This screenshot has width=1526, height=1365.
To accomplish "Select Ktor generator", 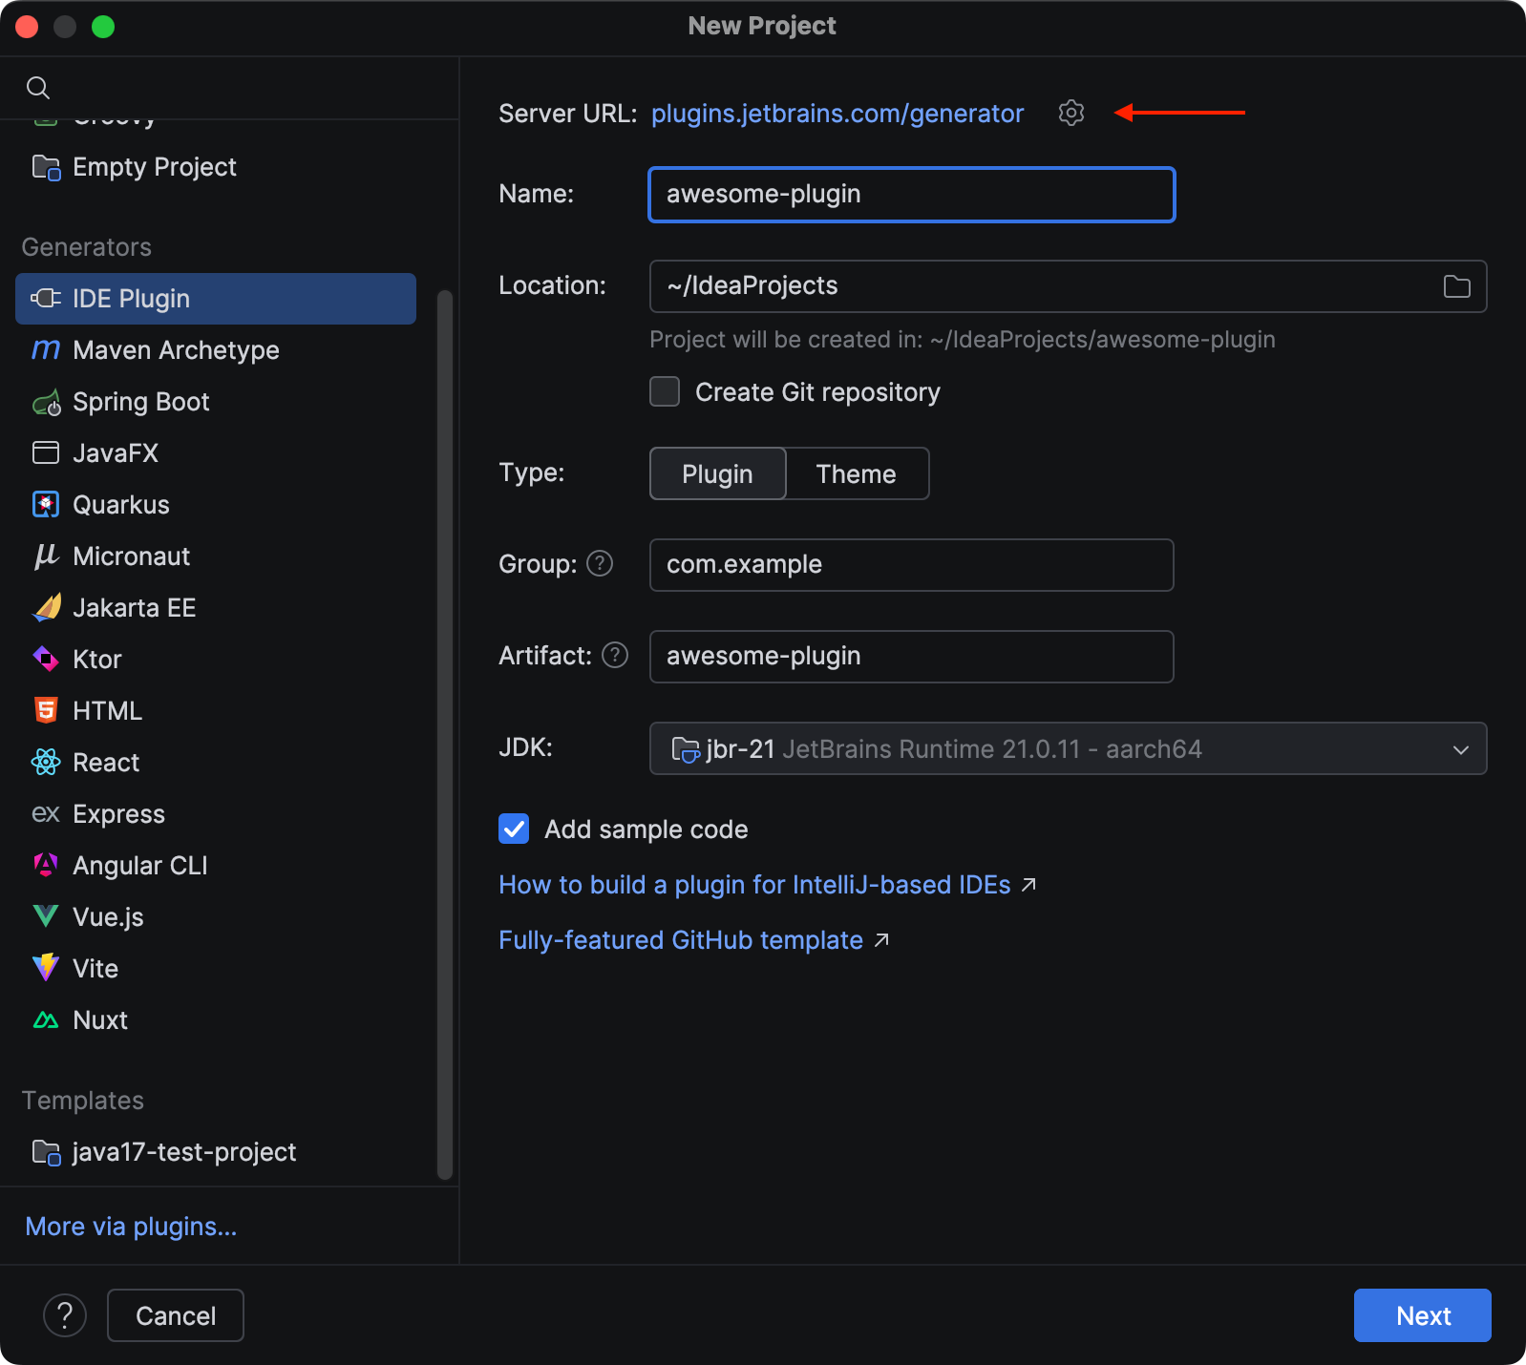I will click(216, 660).
